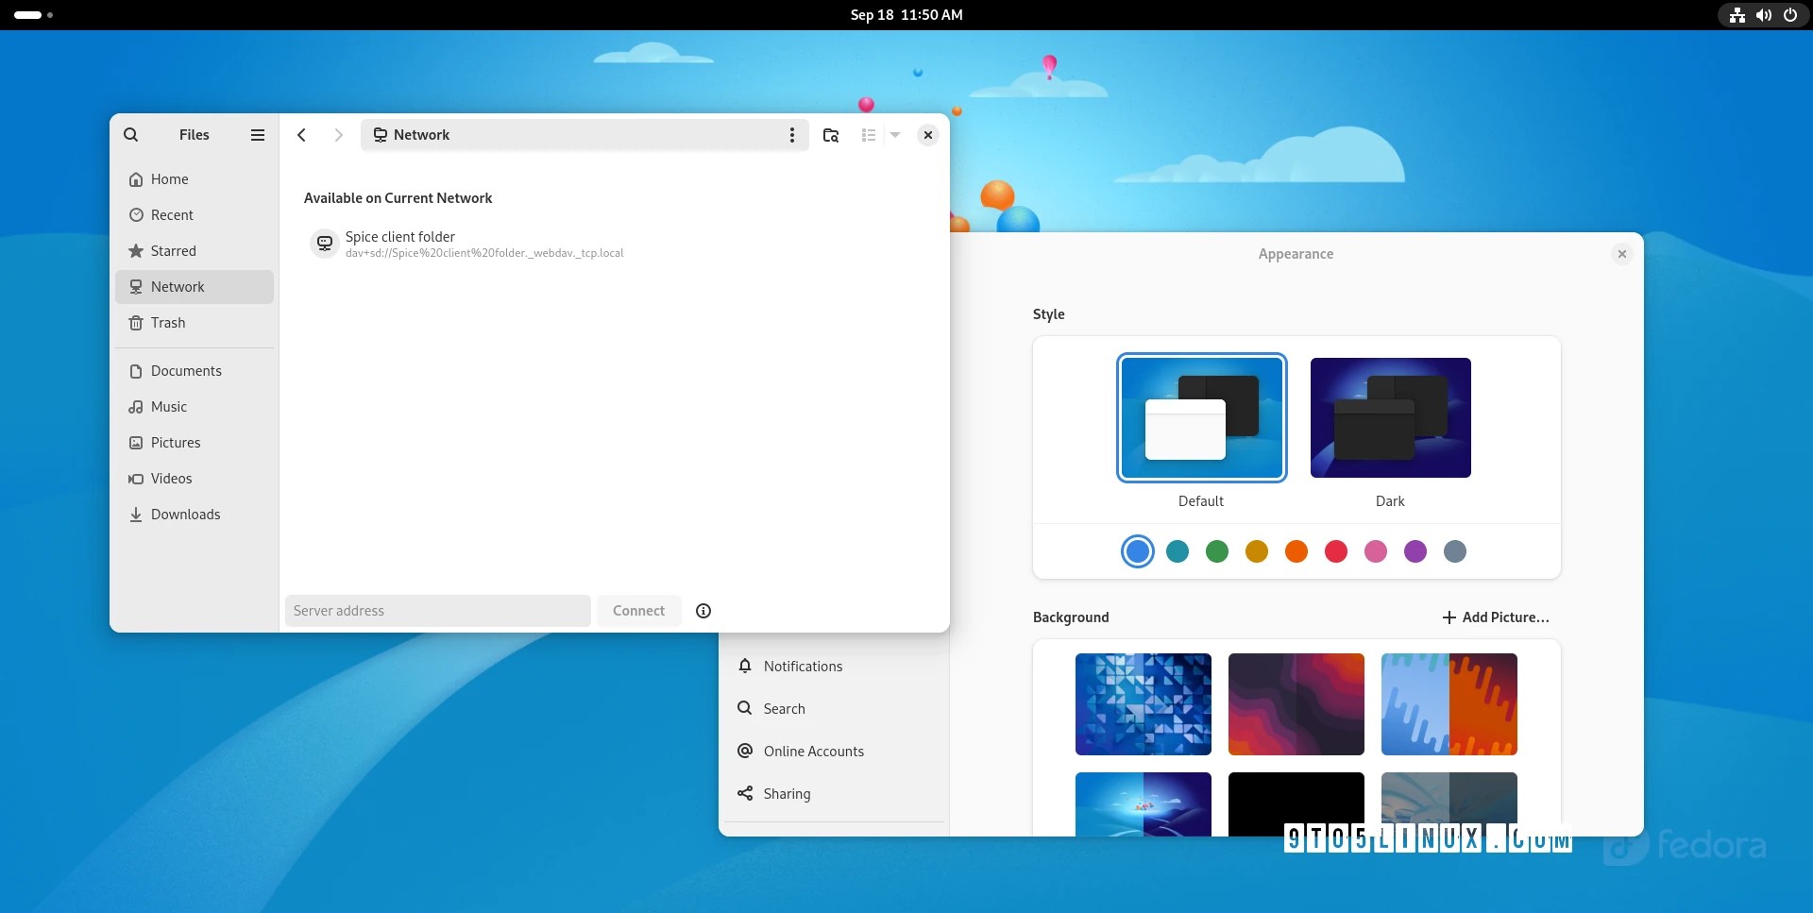Open the clock and calendar in top bar
This screenshot has height=913, width=1813.
click(x=906, y=15)
